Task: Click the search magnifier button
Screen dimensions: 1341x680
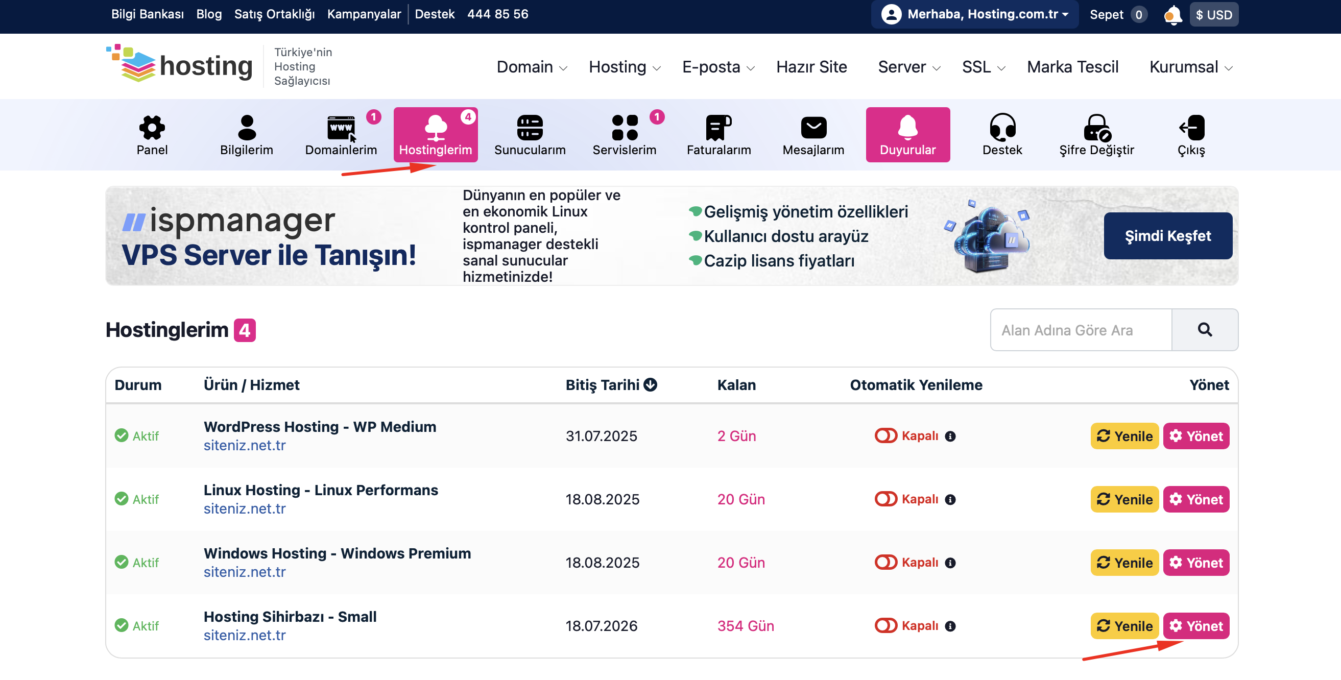Action: click(1204, 330)
